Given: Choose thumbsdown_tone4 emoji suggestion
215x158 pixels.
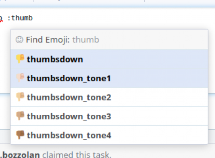Looking at the screenshot, I should pyautogui.click(x=109, y=135).
